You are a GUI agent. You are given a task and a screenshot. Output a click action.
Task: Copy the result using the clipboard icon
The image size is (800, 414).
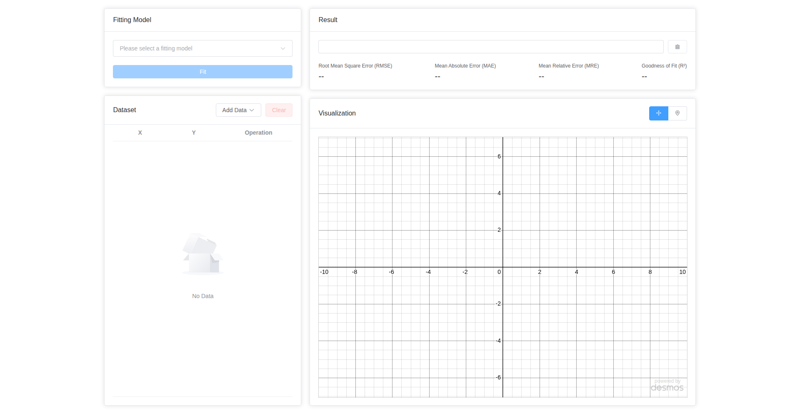(677, 46)
